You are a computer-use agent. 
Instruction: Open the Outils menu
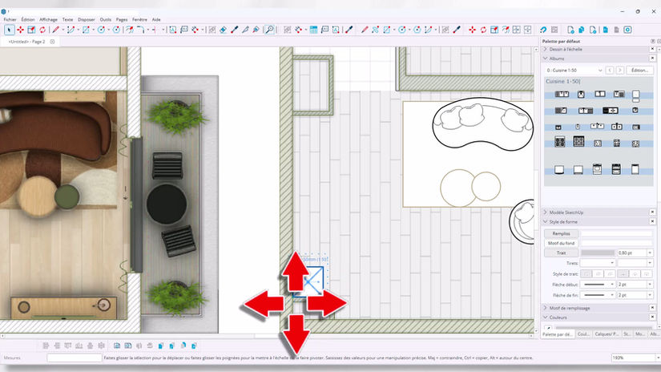coord(106,19)
